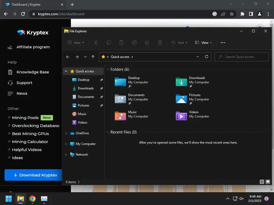274x205 pixels.
Task: Open Recent locations dropdown arrow
Action: tap(85, 57)
